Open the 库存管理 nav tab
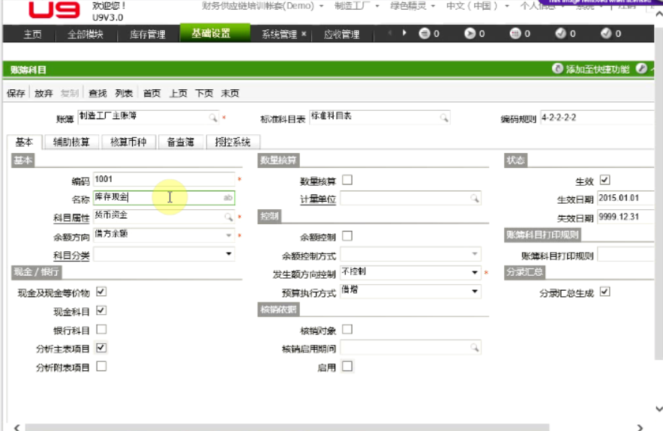The width and height of the screenshot is (663, 431). click(148, 34)
